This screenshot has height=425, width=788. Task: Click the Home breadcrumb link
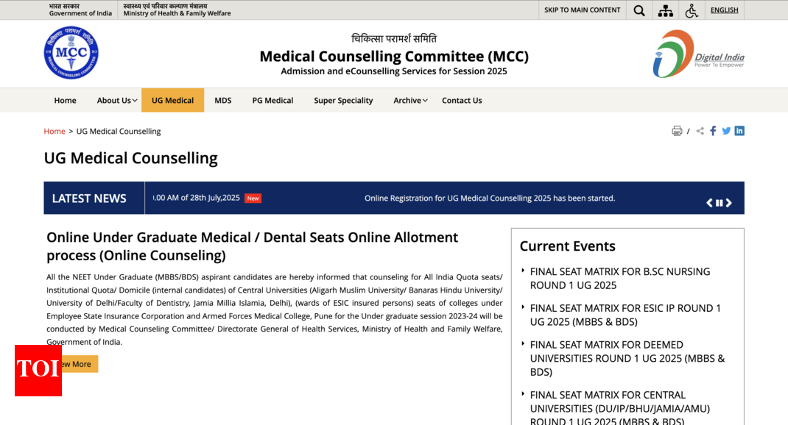(54, 131)
